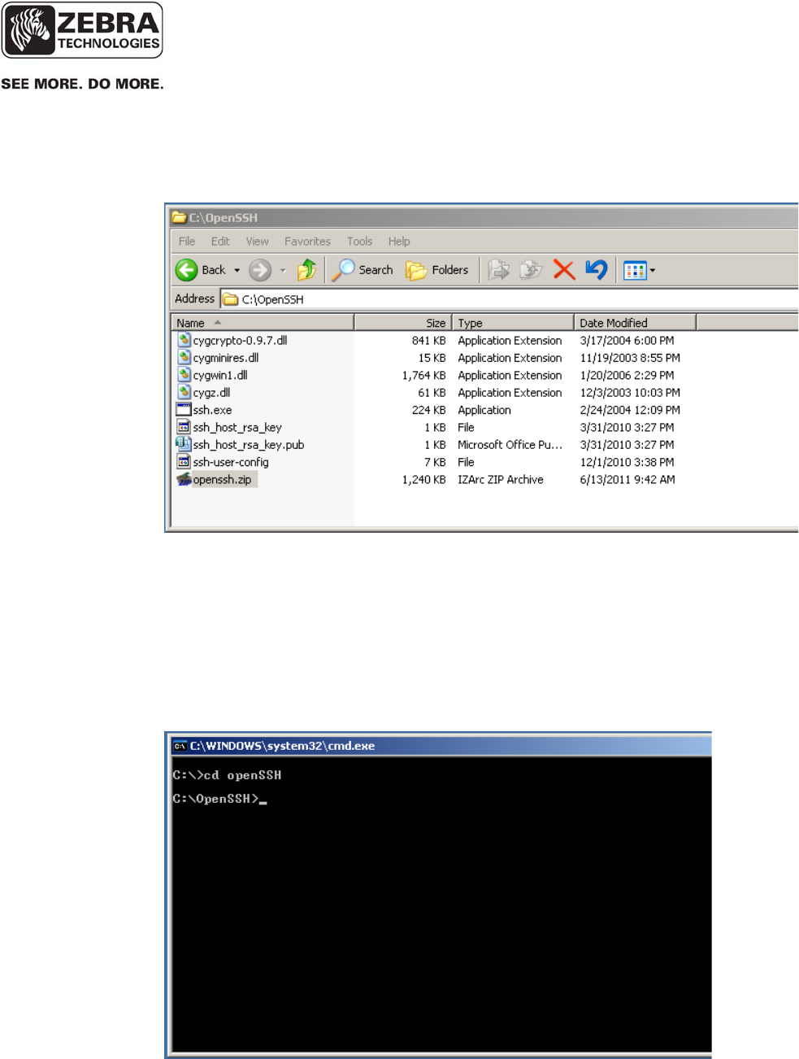Click the IZArc ZIP Archive type text
Image resolution: width=799 pixels, height=1059 pixels.
[x=501, y=480]
